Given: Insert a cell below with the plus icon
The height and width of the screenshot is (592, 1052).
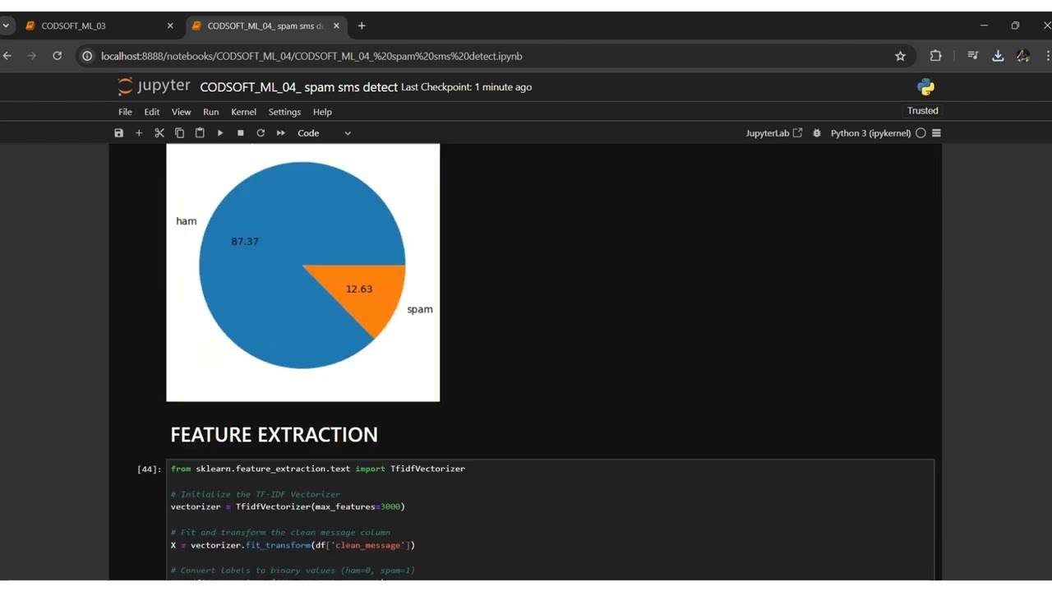Looking at the screenshot, I should (139, 133).
